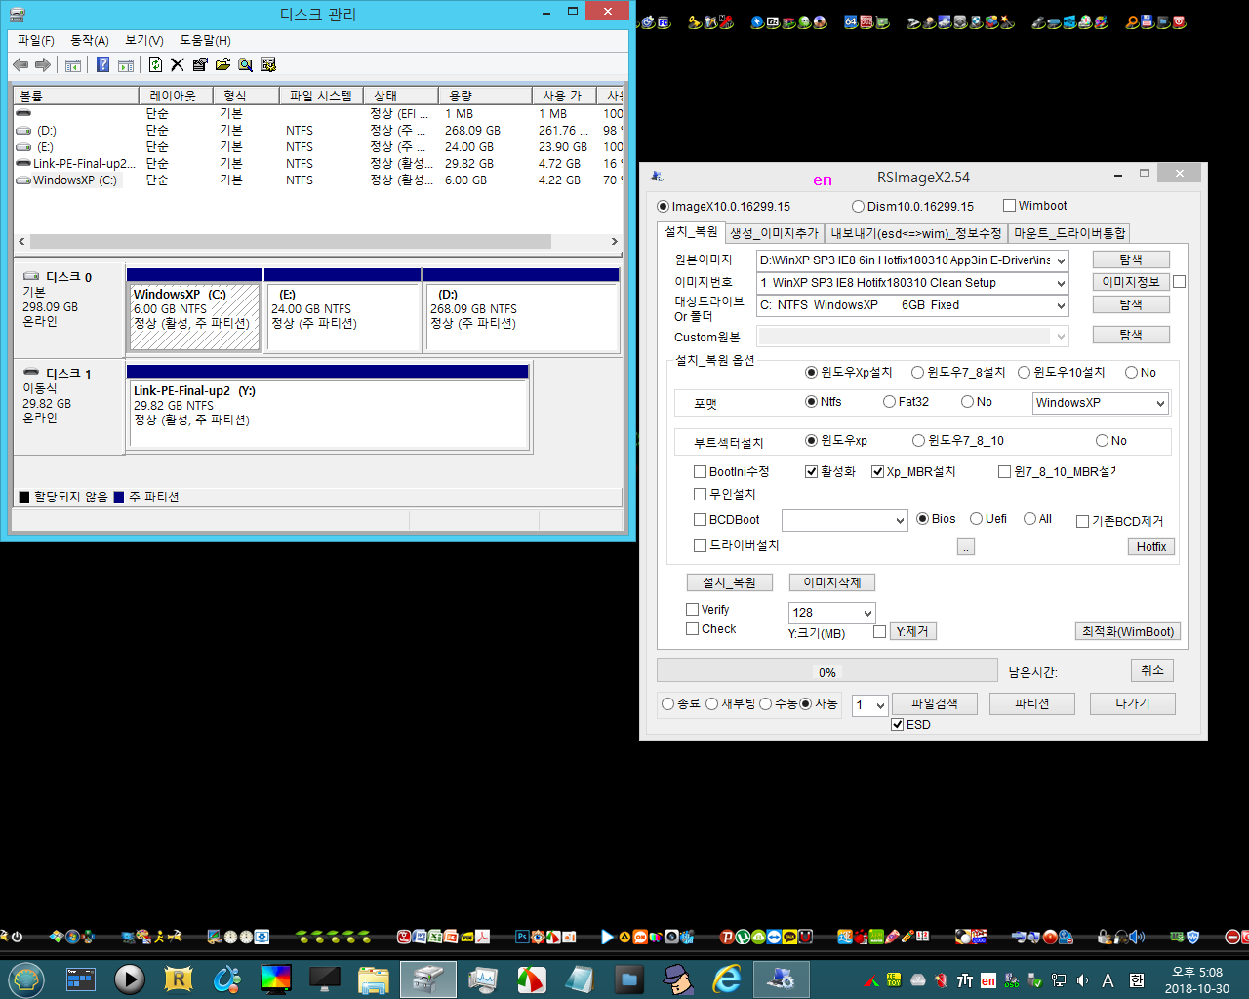This screenshot has width=1249, height=999.
Task: Toggle the 활성화 checkbox
Action: [811, 471]
